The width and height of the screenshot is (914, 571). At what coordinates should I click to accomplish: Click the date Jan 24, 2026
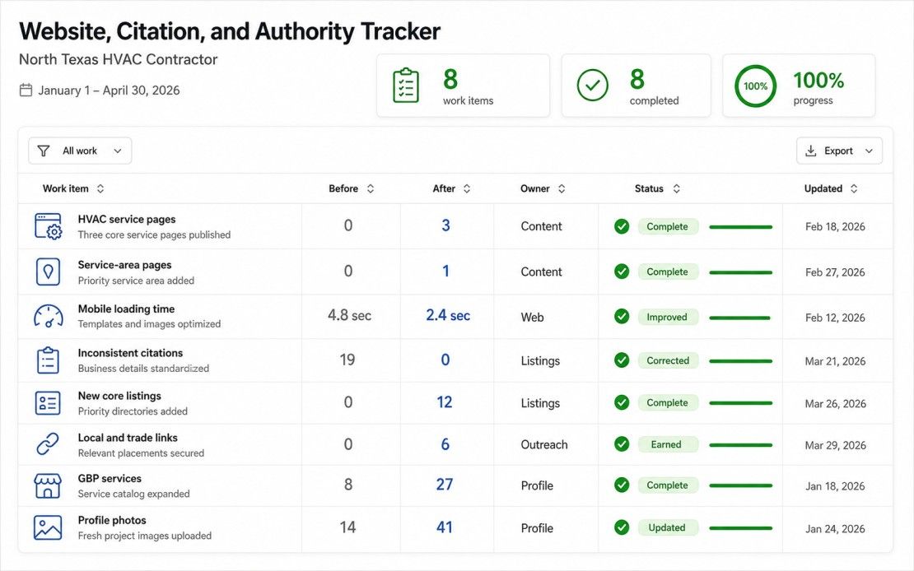835,529
